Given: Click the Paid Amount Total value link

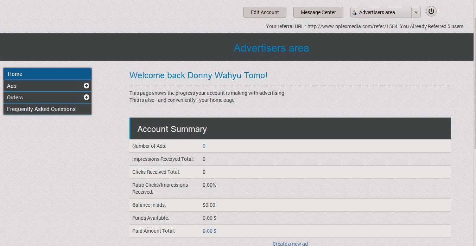Looking at the screenshot, I should click(x=209, y=231).
